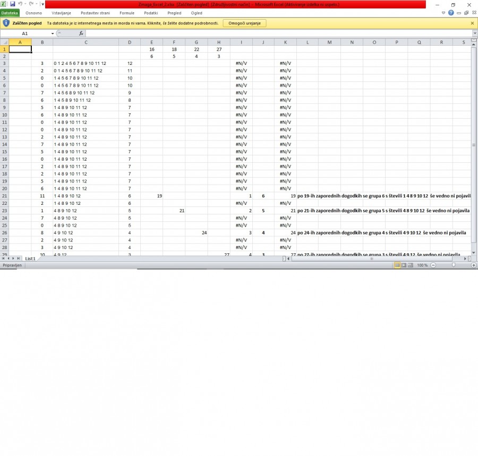Click the Omogoči urejanje button

(x=244, y=23)
